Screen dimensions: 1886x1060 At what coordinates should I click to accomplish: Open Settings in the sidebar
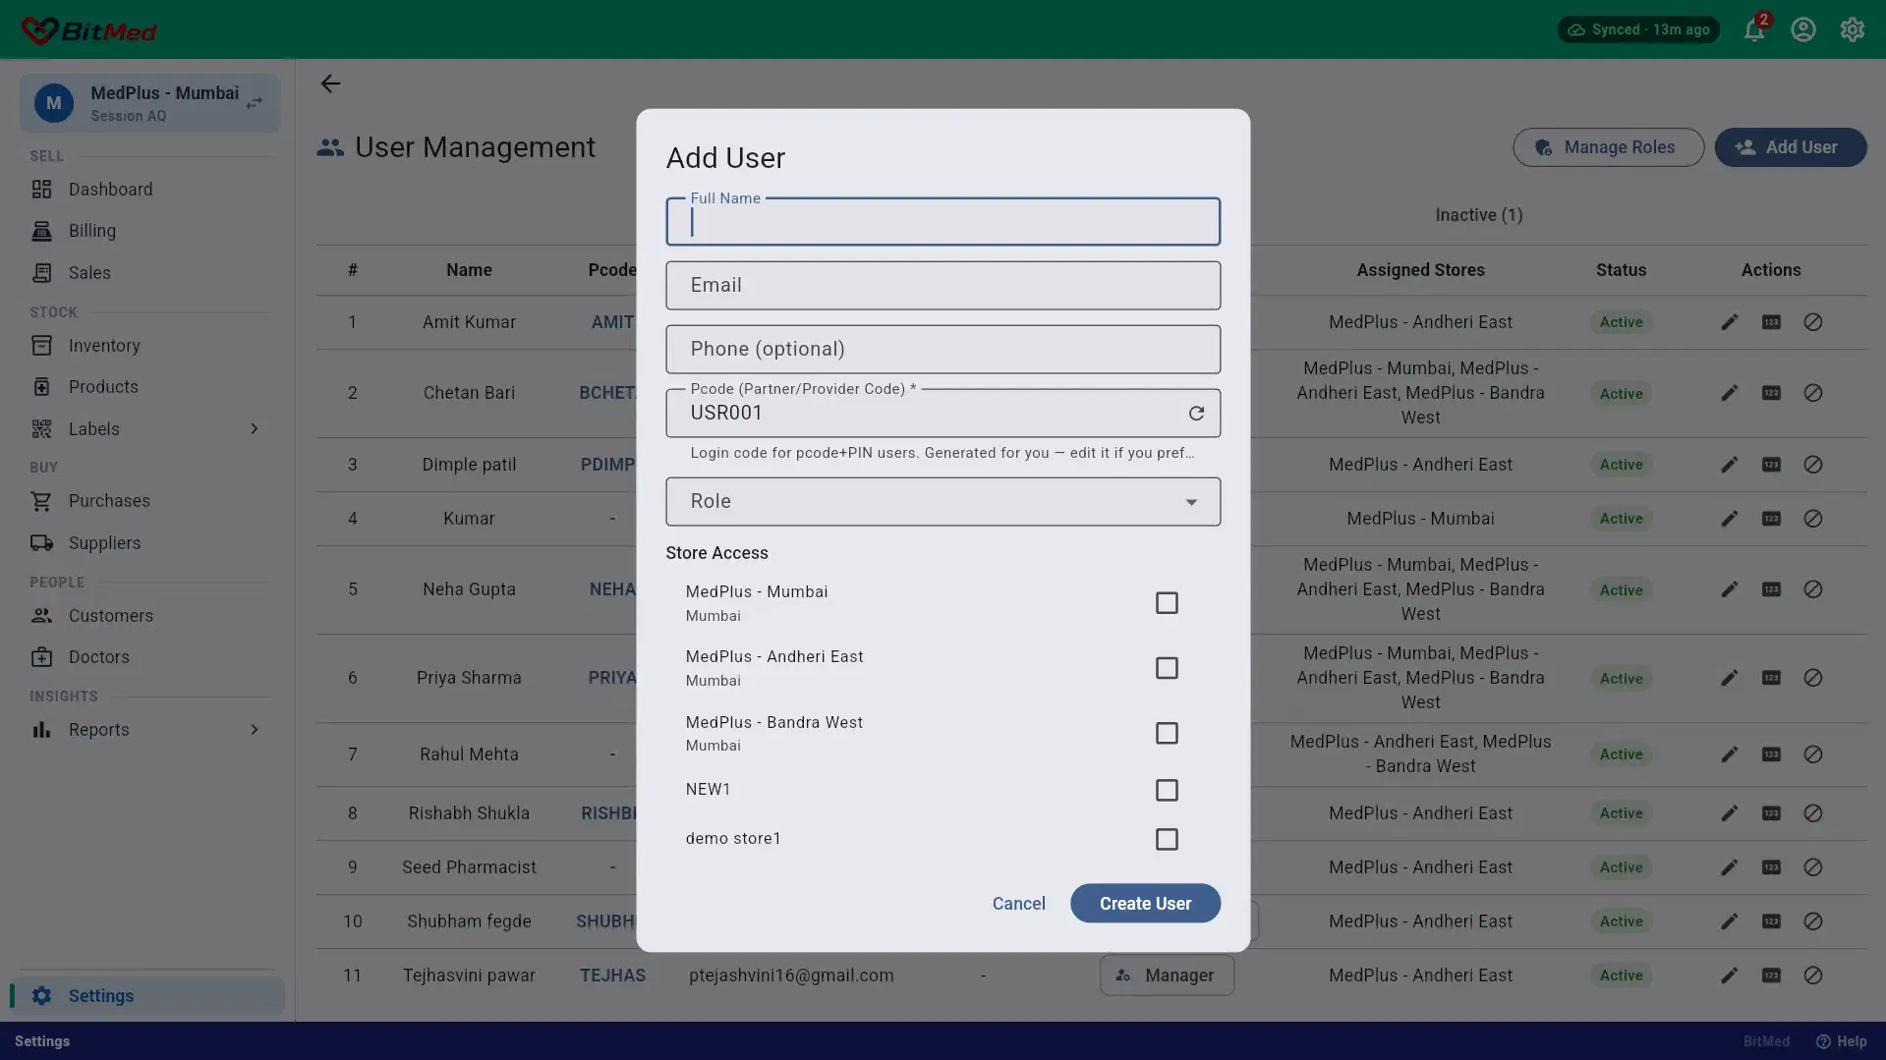pos(147,996)
